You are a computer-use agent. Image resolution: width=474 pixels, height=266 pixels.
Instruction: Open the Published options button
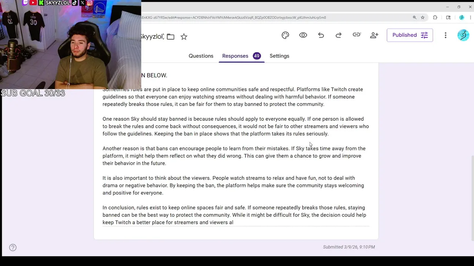pos(410,35)
